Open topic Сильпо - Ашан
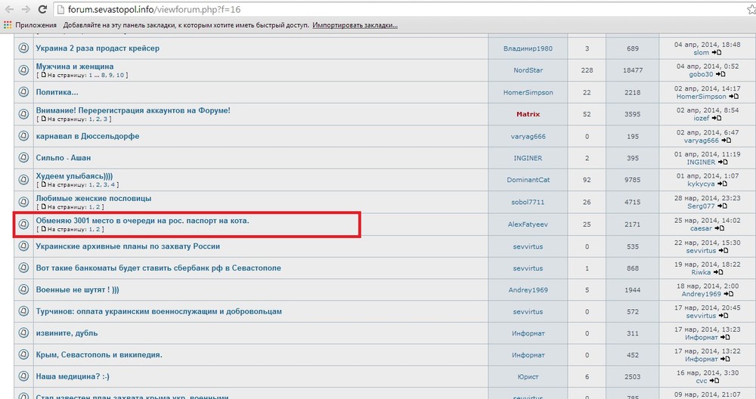This screenshot has height=399, width=756. pyautogui.click(x=64, y=158)
